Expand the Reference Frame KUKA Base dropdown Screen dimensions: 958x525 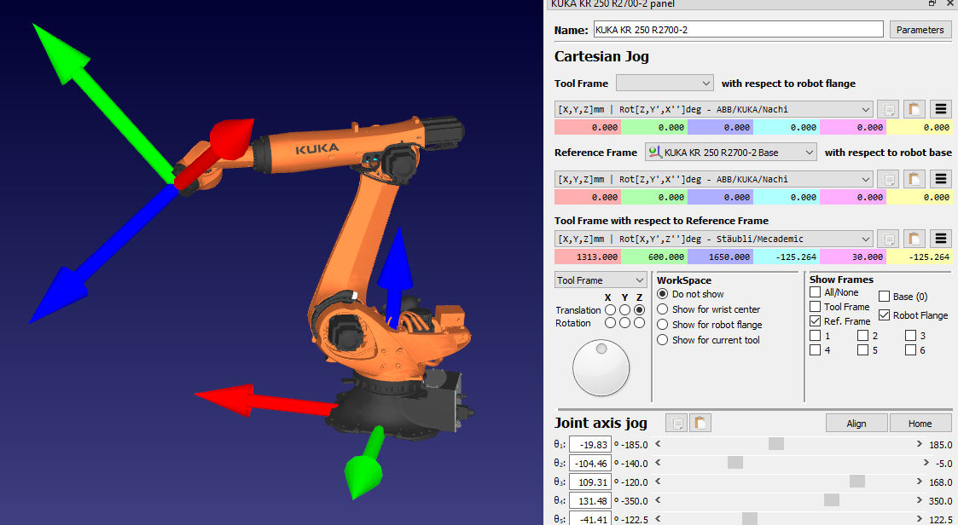click(x=731, y=152)
